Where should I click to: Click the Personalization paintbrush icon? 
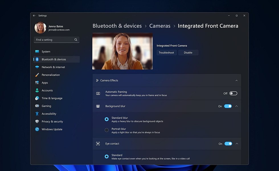(x=37, y=75)
